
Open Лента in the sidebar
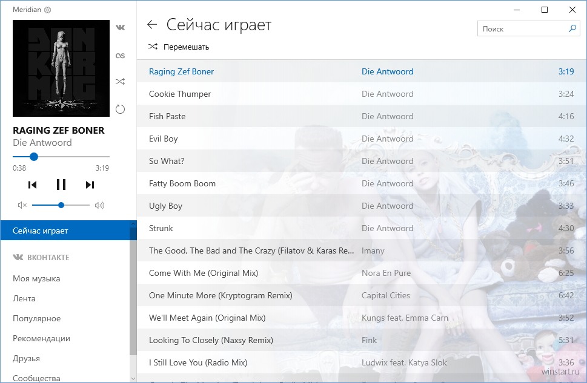(x=24, y=298)
